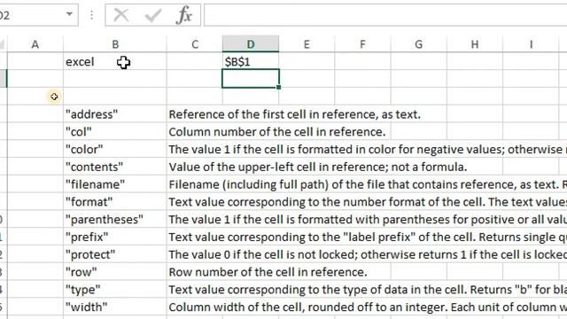Click the "filename" cell
567x319 pixels.
pos(115,184)
